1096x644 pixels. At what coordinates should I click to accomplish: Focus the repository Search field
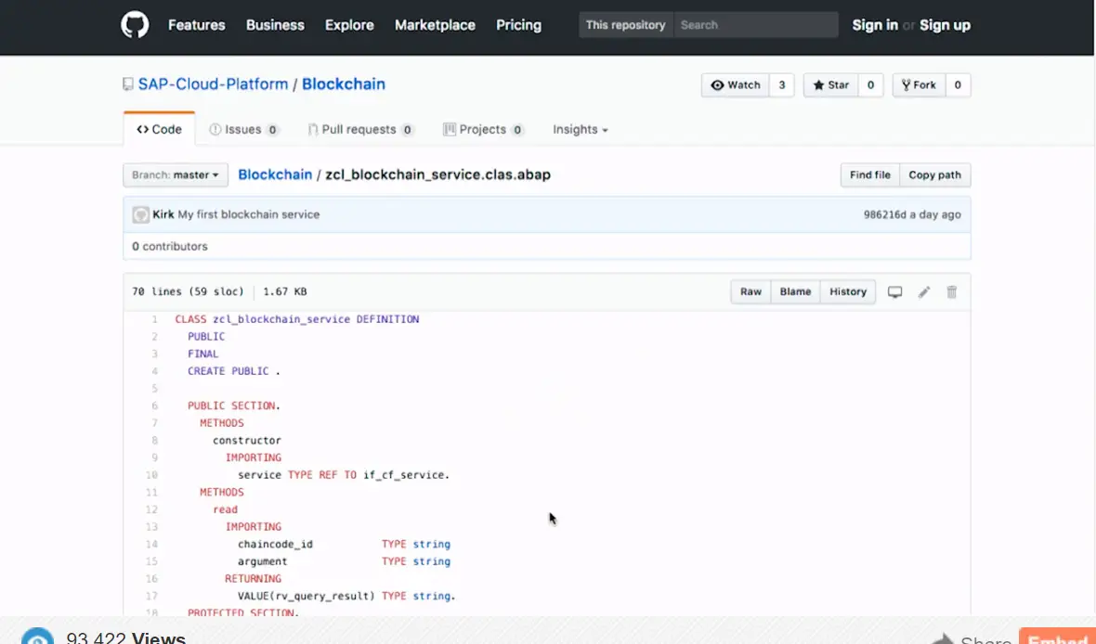pyautogui.click(x=756, y=25)
